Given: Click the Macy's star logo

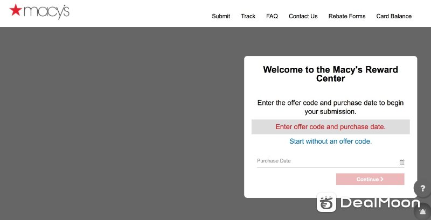Looking at the screenshot, I should point(39,11).
